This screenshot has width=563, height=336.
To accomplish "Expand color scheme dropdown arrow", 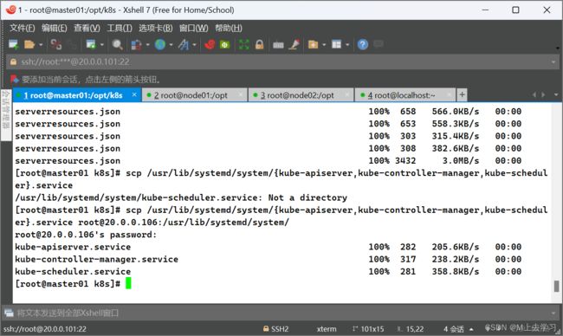I will coord(147,45).
